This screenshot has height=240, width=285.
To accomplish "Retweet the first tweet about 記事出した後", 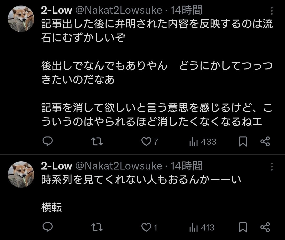I will point(97,142).
